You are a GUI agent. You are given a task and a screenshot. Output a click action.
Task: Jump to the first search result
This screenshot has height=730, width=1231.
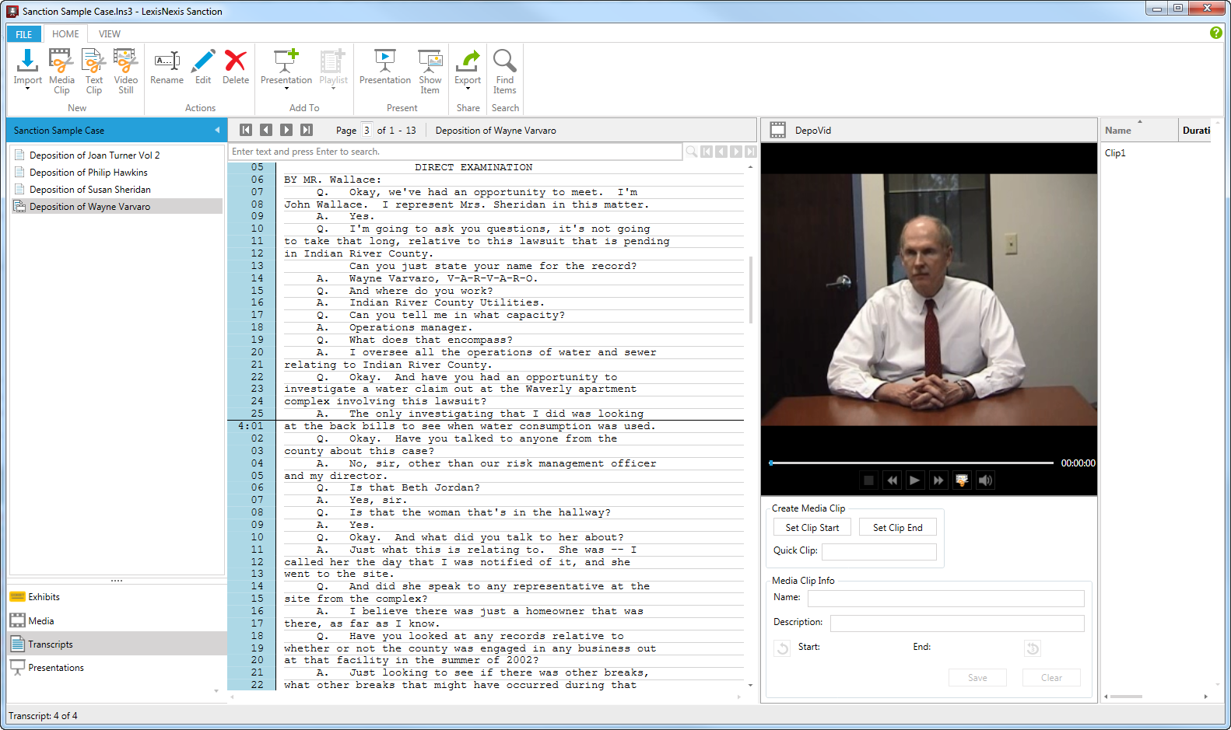click(x=707, y=152)
